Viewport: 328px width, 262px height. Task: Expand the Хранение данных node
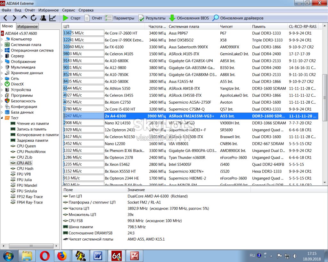click(x=2, y=73)
